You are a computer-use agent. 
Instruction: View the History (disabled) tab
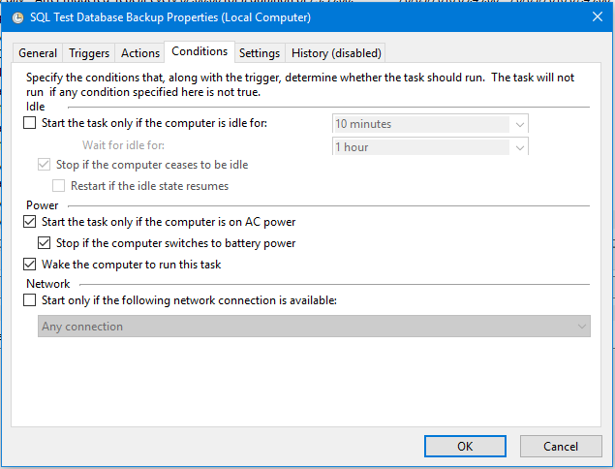point(336,53)
